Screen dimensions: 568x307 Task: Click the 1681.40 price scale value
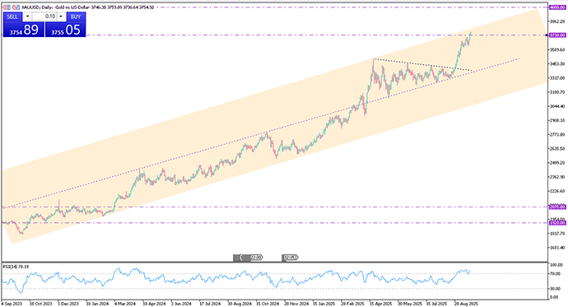pos(557,248)
